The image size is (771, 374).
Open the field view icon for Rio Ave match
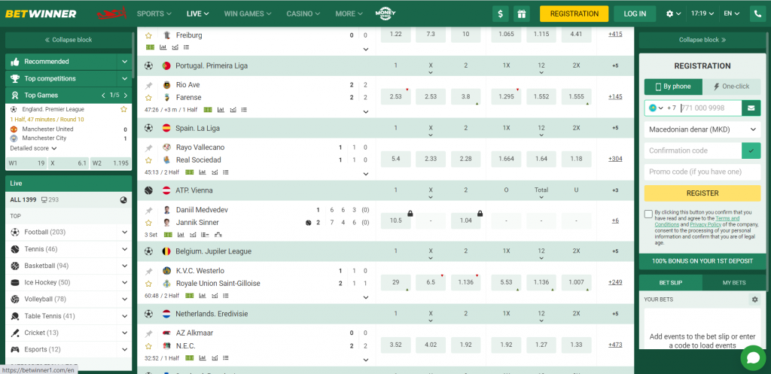(x=208, y=110)
